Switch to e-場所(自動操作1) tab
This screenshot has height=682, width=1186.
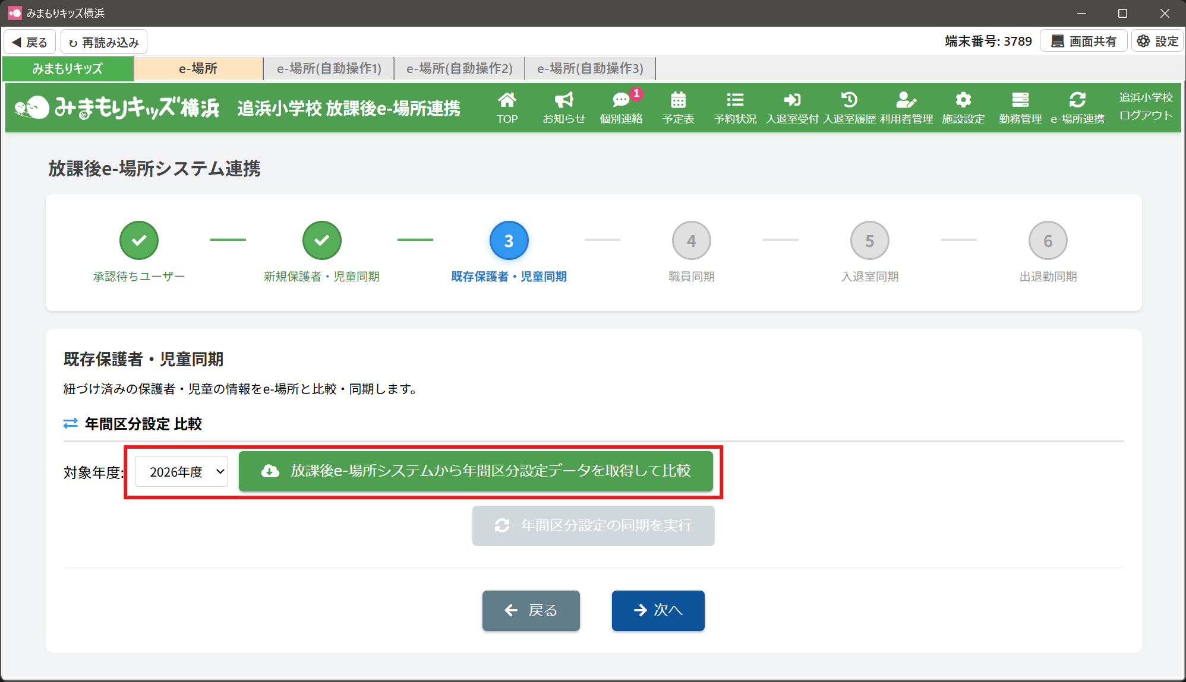(329, 69)
